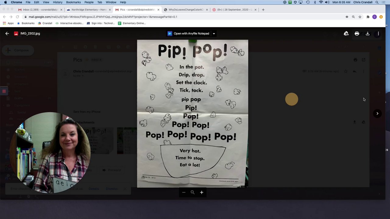Open the View menu
Screen dimensions: 390x219
(x=46, y=2)
